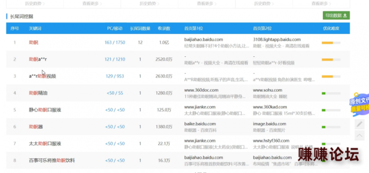Click the 163 / 1750 index value
Screen dimensions: 369x173
115,42
